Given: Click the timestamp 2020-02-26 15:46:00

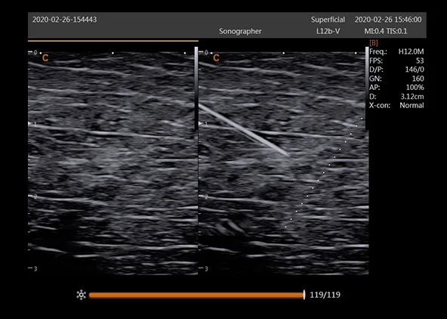Looking at the screenshot, I should [x=388, y=20].
